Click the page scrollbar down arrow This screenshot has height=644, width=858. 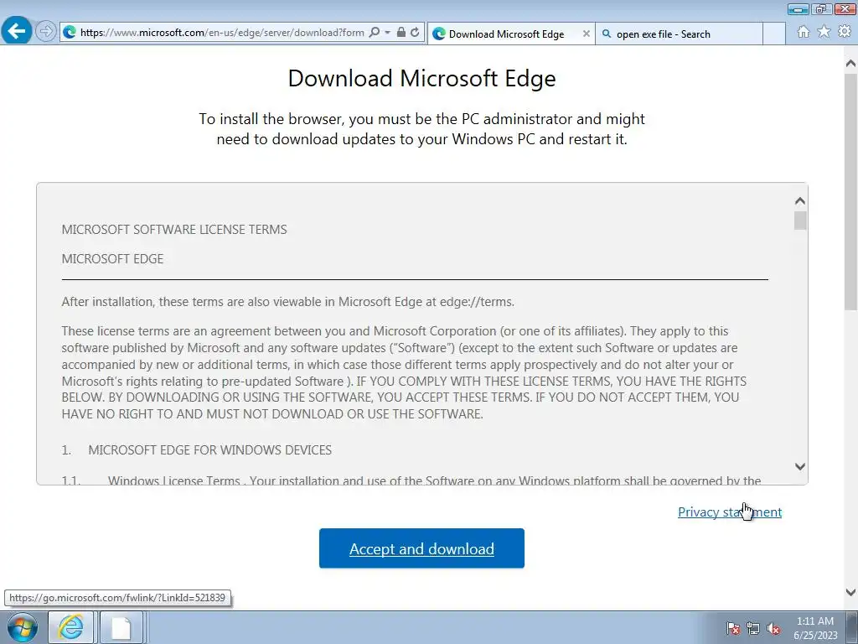pos(850,593)
